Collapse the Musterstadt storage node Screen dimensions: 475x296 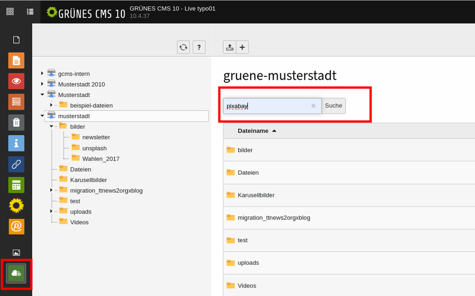42,94
